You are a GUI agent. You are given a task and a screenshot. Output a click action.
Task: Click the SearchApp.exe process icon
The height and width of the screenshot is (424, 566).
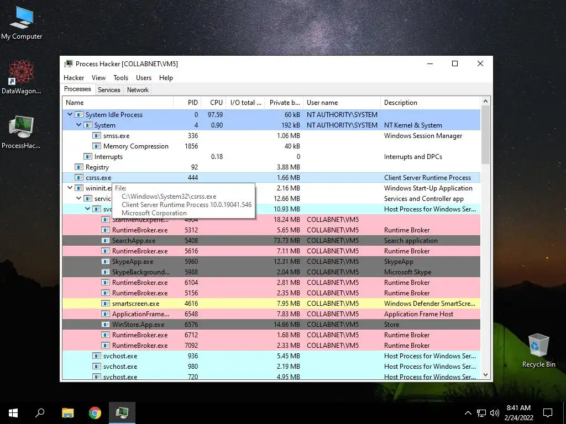pos(106,241)
